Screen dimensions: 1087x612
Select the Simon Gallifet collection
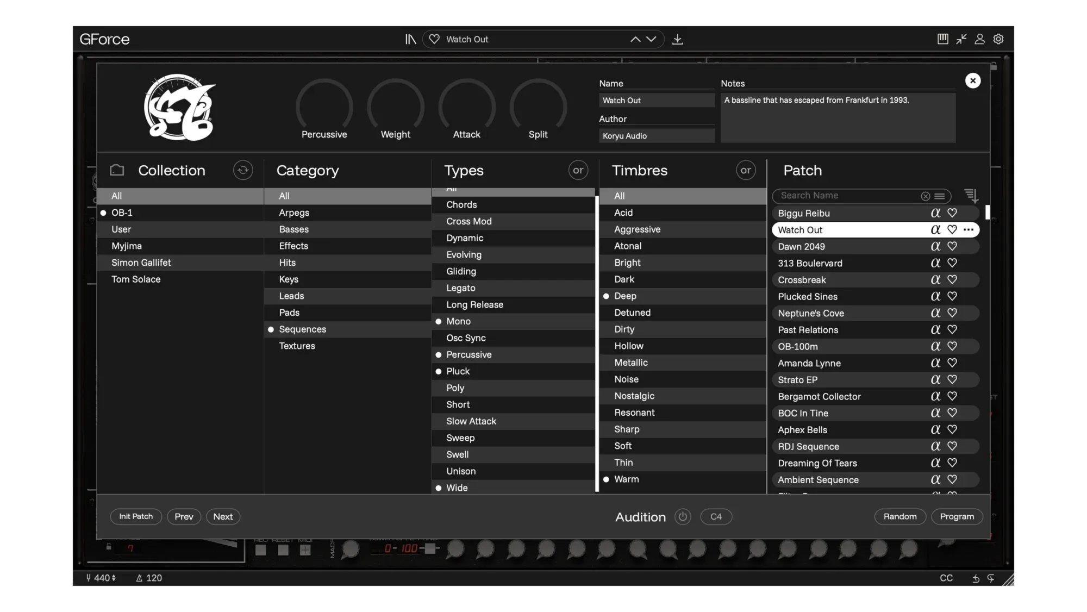point(180,263)
